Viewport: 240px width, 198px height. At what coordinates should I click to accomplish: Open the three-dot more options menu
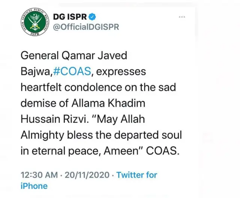(182, 17)
